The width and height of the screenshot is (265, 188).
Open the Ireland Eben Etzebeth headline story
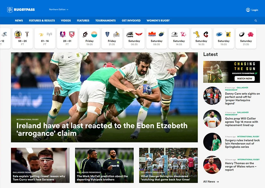[x=102, y=130]
